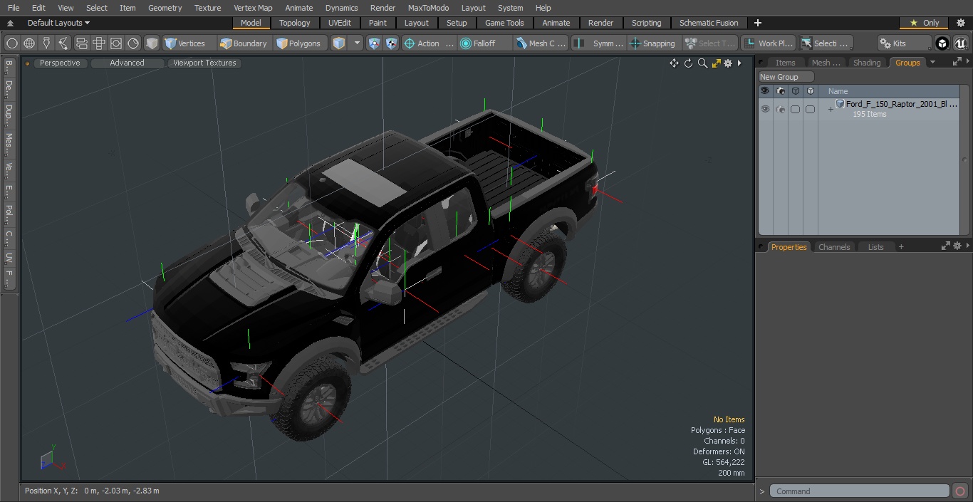Click the globe icon in the toolbar
Image resolution: width=973 pixels, height=502 pixels.
click(29, 43)
